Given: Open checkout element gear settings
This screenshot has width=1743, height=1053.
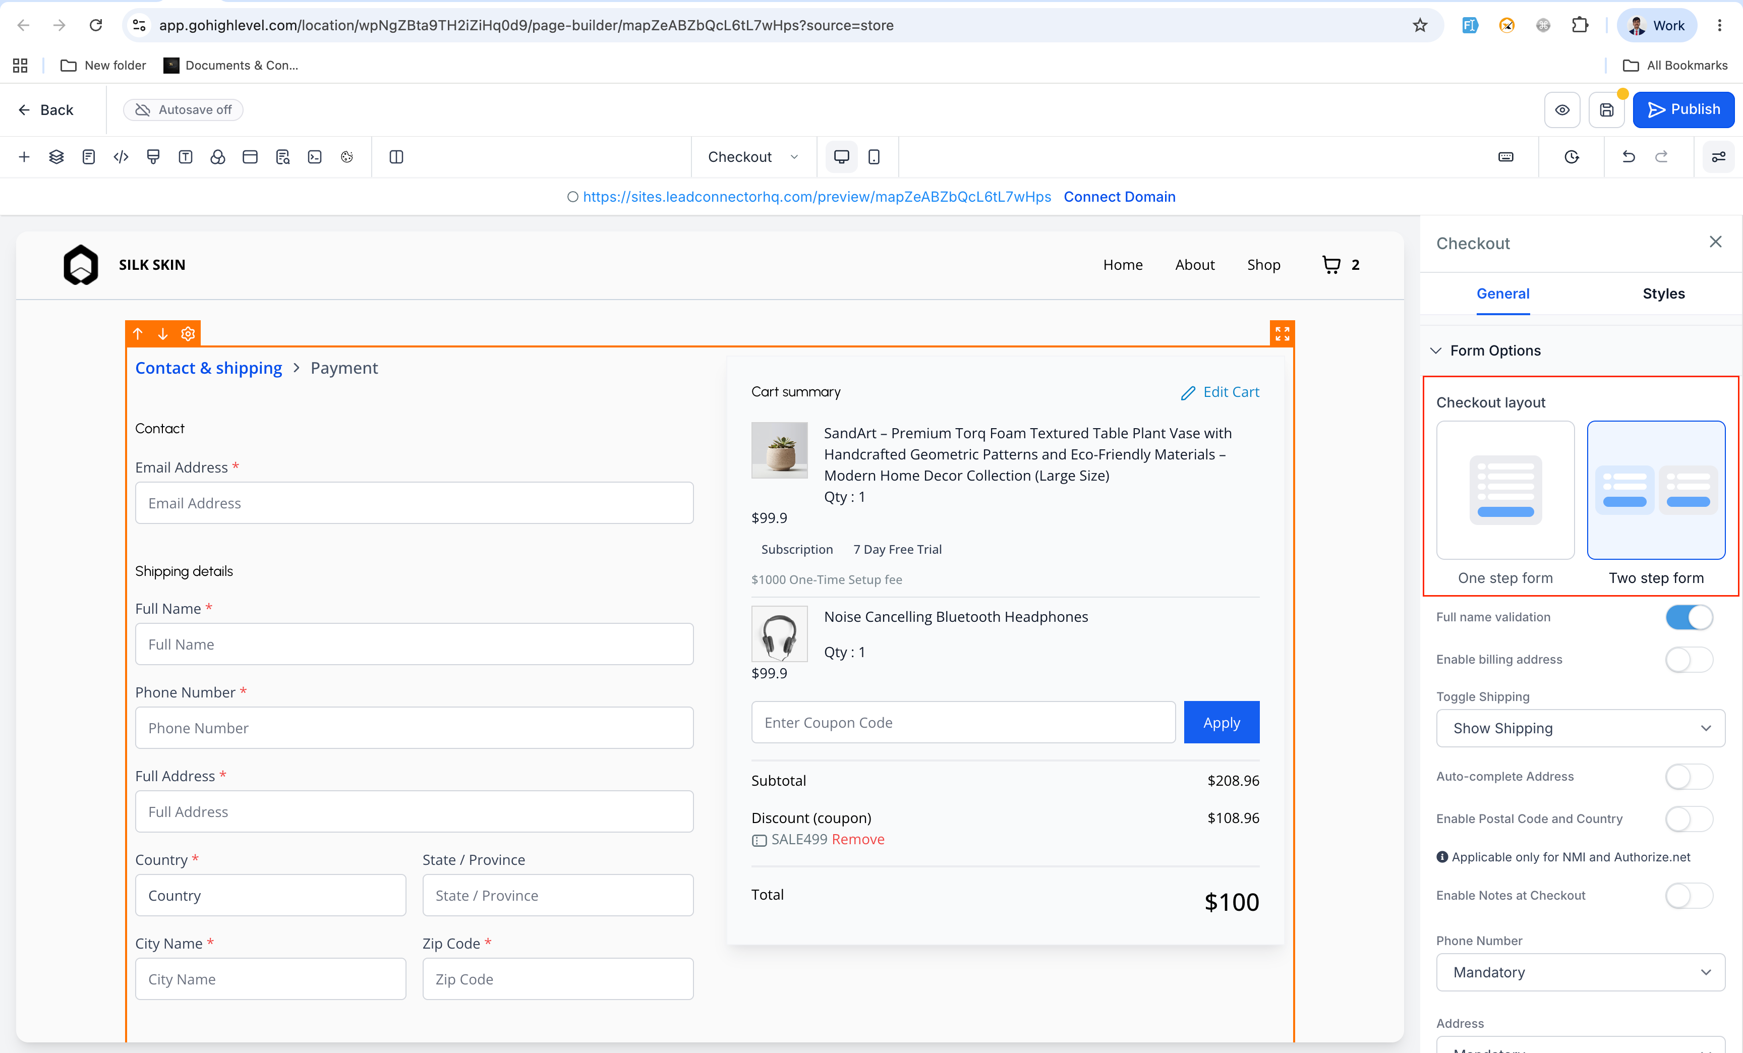Looking at the screenshot, I should pos(188,334).
